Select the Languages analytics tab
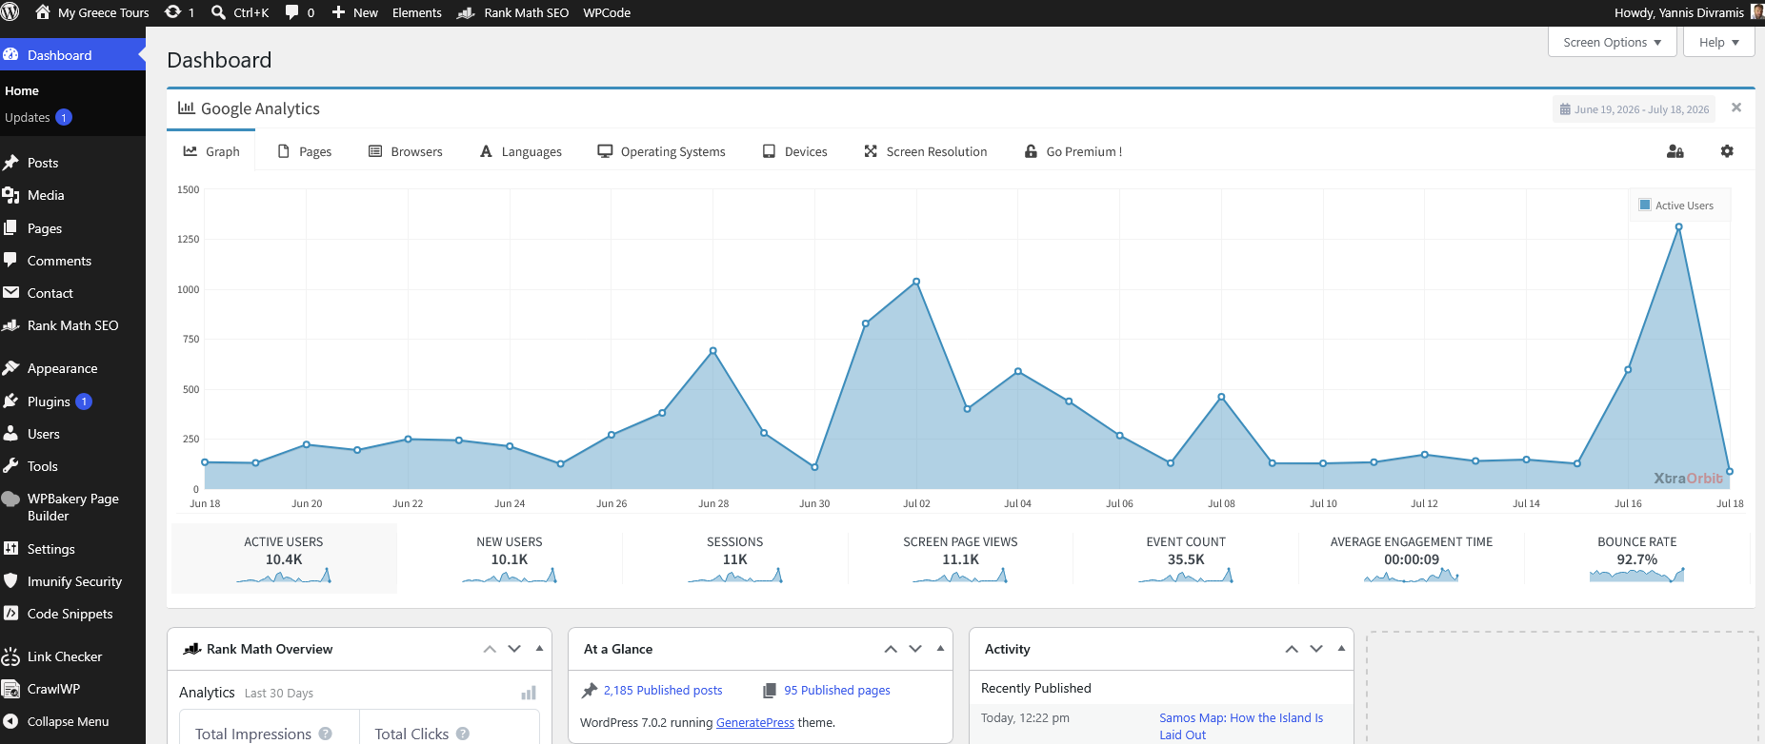1765x744 pixels. 521,151
